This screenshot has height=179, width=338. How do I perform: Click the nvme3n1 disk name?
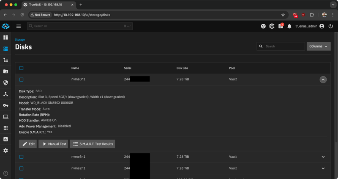(x=78, y=157)
